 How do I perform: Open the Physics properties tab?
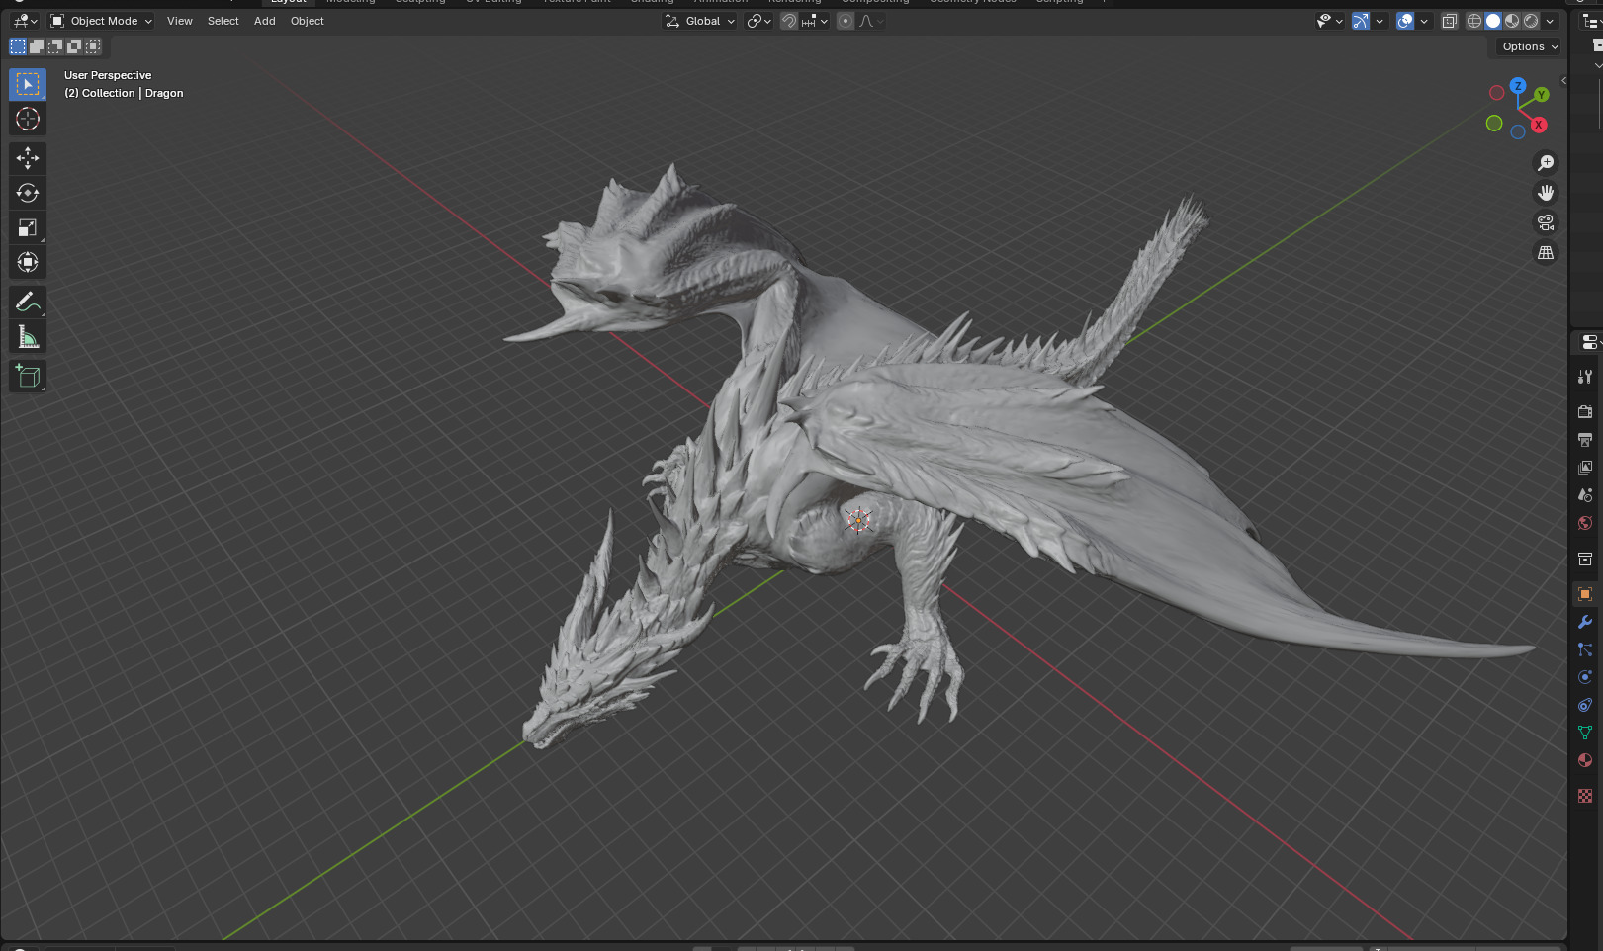1585,677
